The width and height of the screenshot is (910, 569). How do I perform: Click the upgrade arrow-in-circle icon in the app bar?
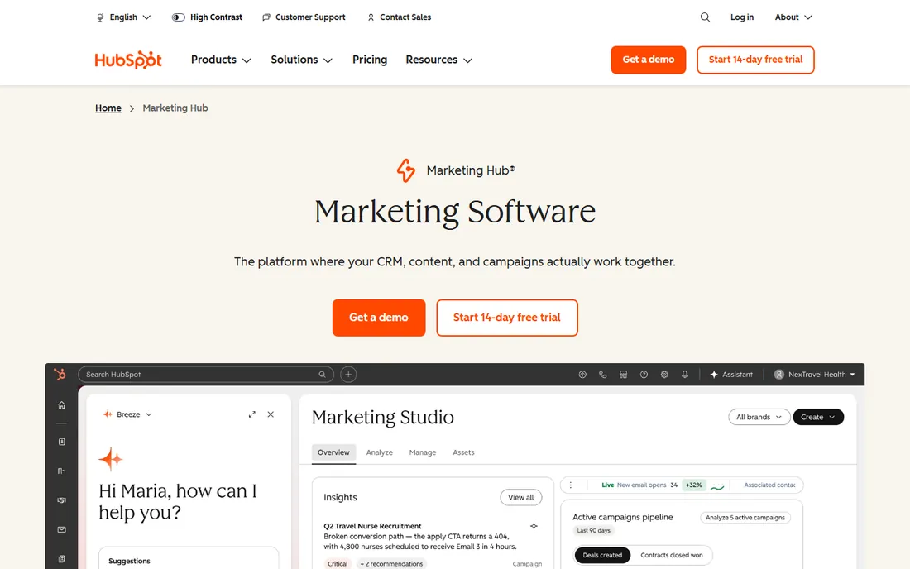(x=582, y=375)
